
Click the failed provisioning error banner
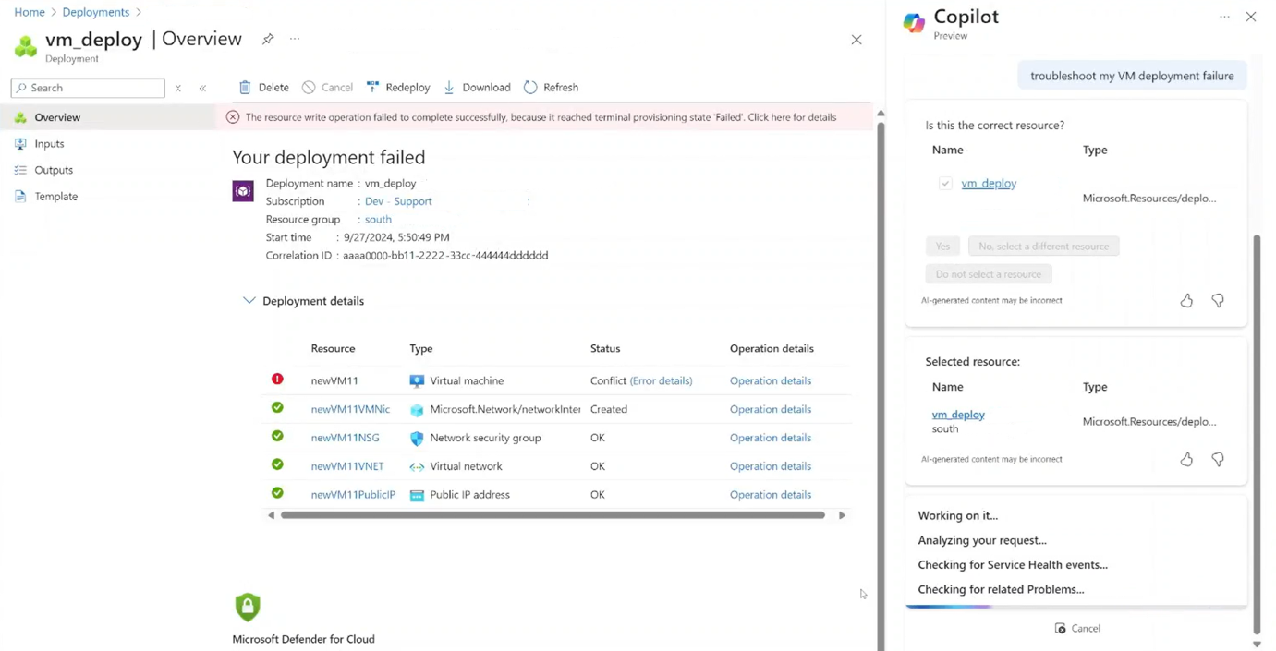pos(545,117)
